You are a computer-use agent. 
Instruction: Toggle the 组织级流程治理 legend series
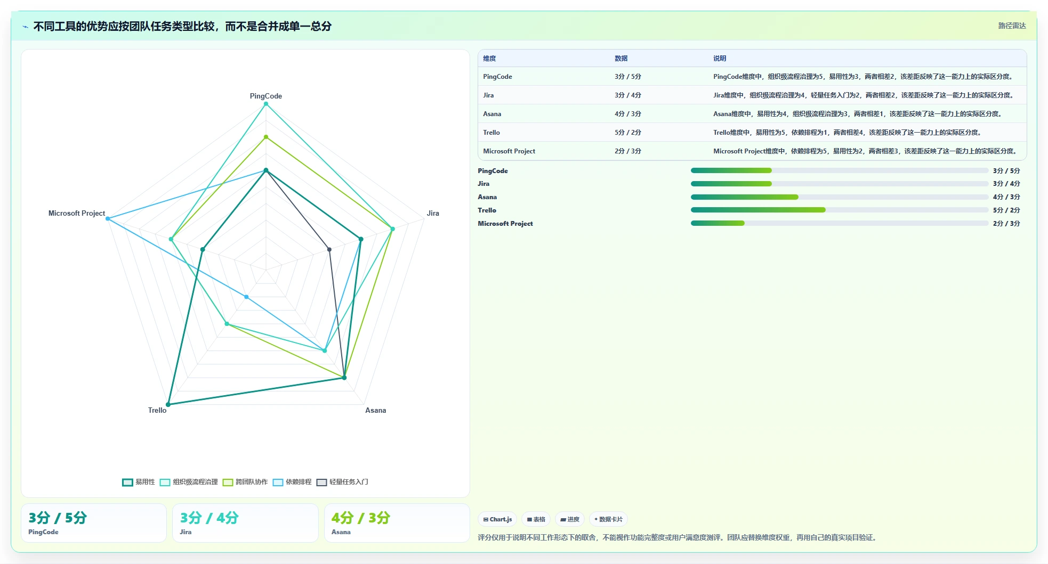(x=189, y=482)
